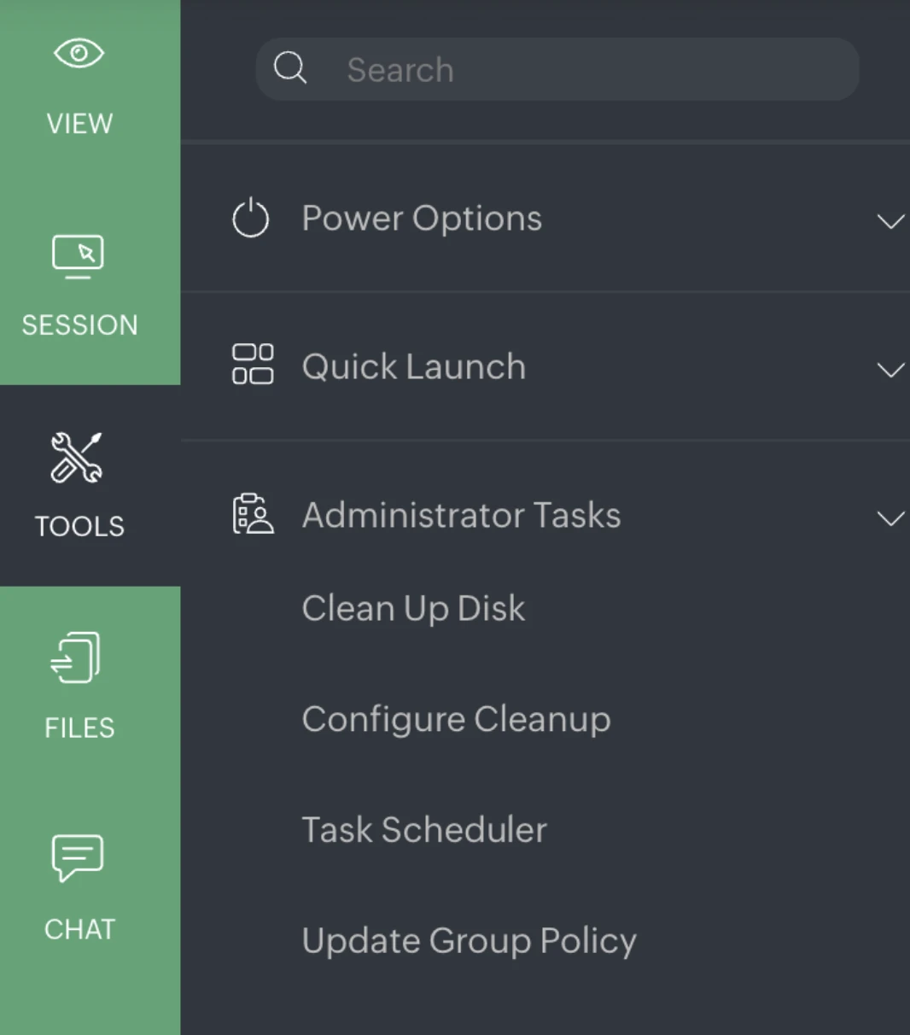Run Update Group Policy
Screen dimensions: 910x1035
[x=469, y=940]
